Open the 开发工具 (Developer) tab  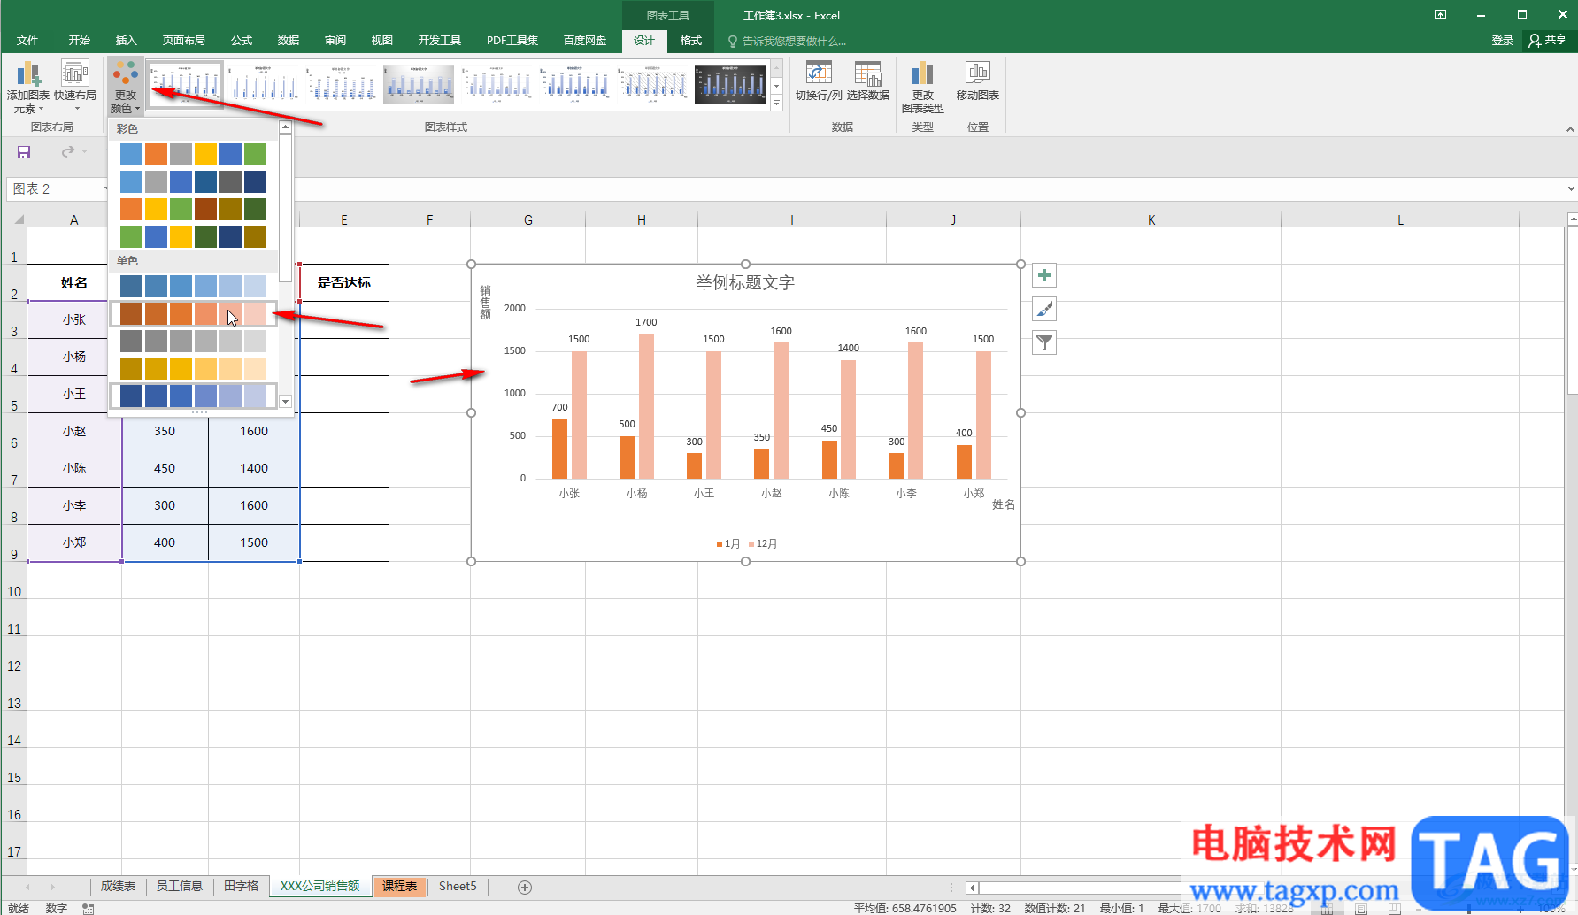[440, 40]
